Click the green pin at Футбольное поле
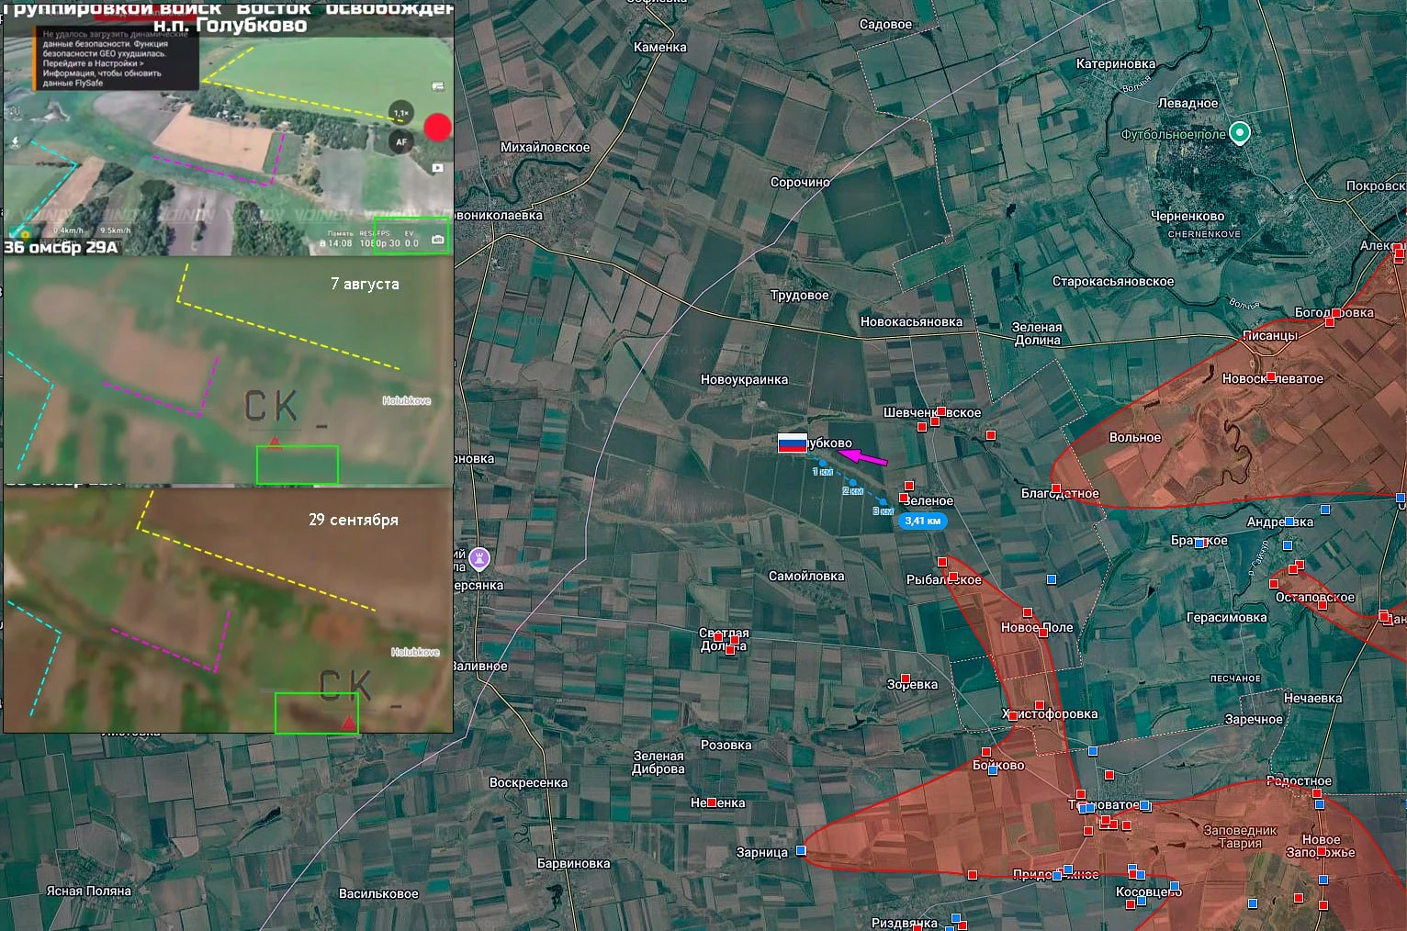 [1240, 133]
